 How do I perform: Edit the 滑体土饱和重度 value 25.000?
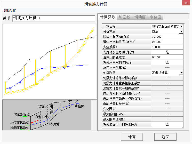click(167, 42)
